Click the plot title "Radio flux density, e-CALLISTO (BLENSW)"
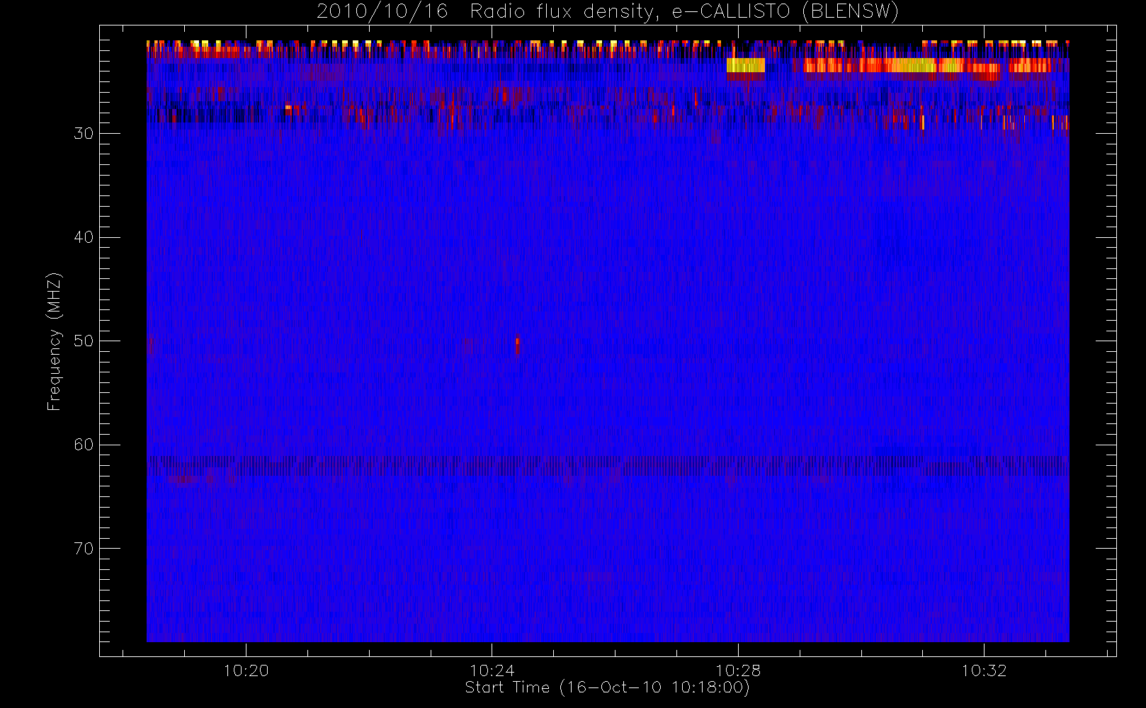 [685, 12]
